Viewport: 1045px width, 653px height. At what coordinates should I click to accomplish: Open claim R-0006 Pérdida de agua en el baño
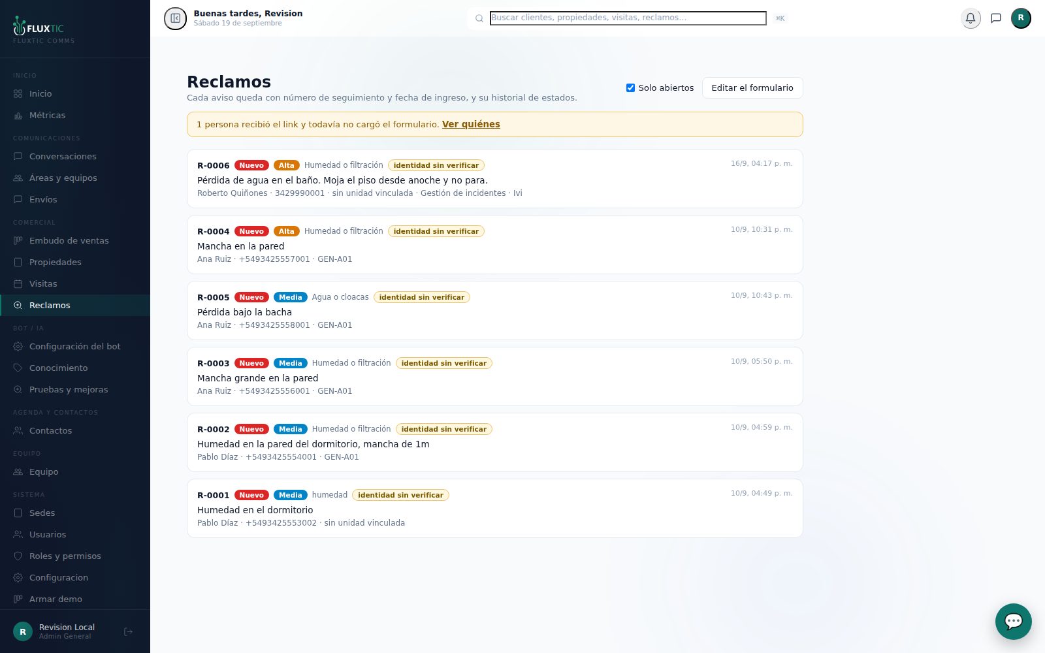click(x=495, y=179)
